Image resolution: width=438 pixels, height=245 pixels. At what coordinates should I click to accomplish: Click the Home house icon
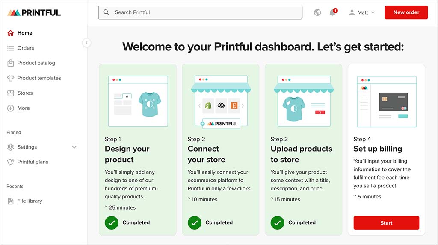click(11, 33)
